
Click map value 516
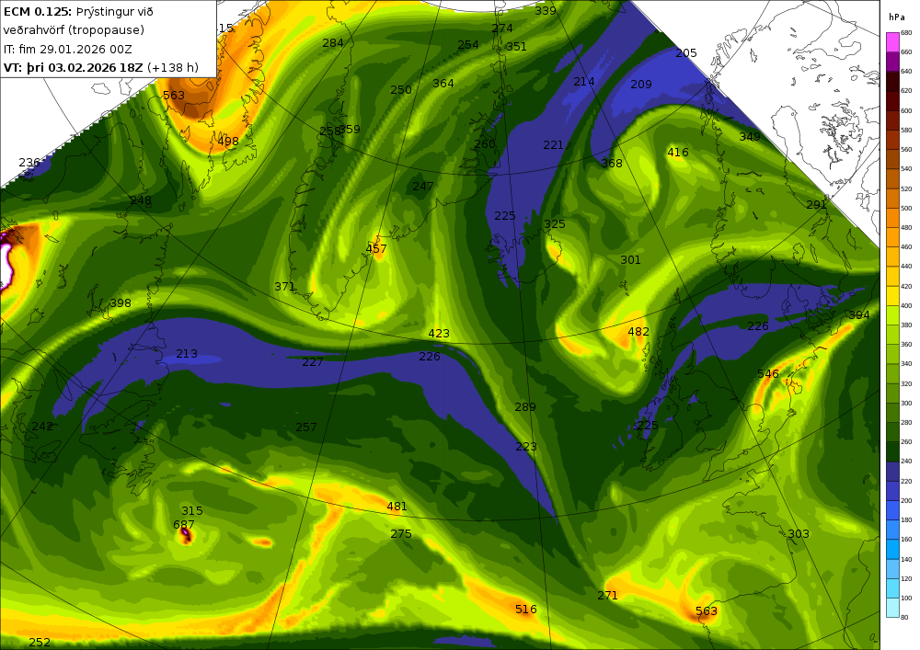(525, 610)
